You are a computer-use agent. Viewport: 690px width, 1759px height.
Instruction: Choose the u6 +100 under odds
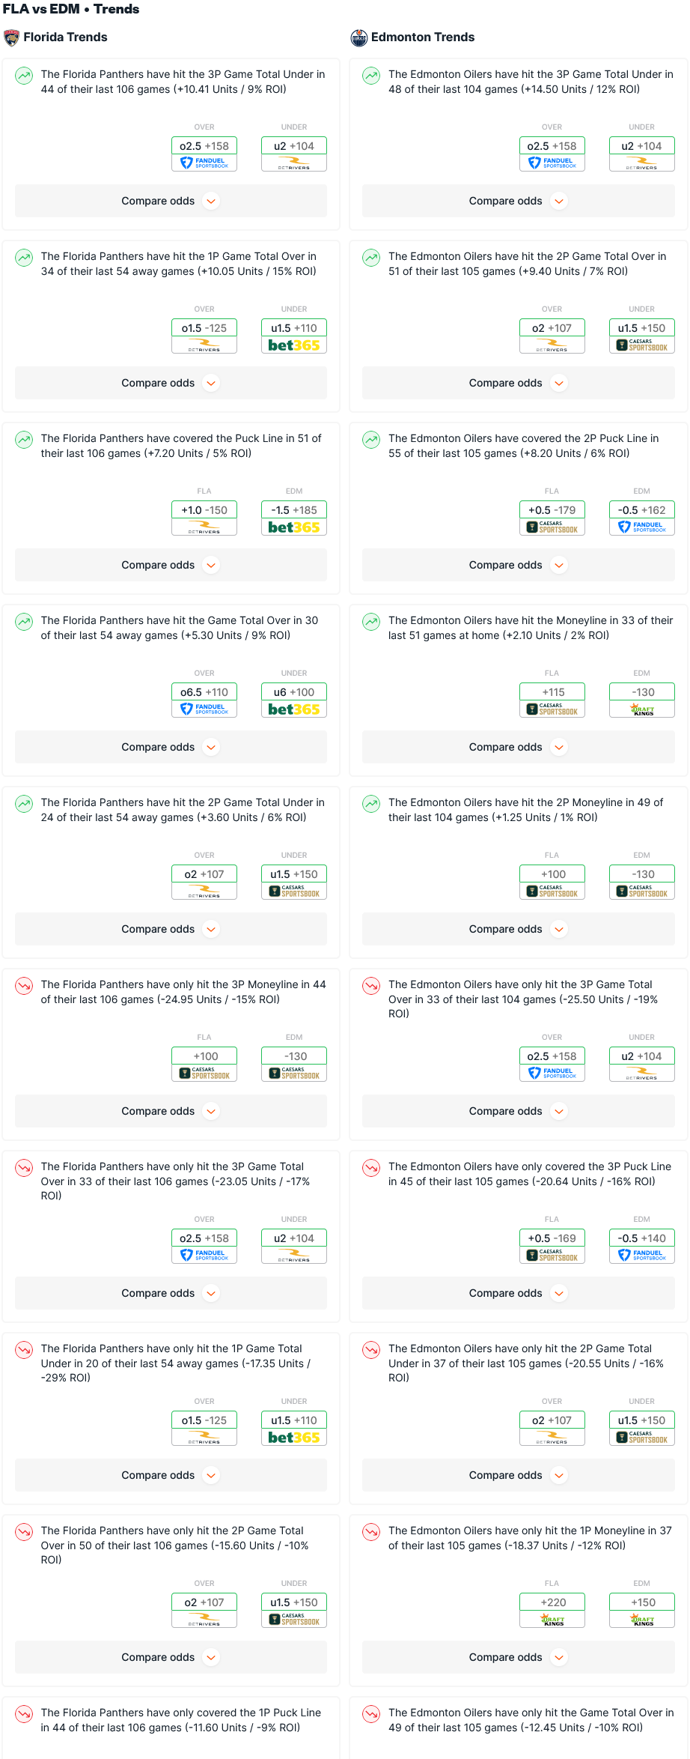click(294, 692)
